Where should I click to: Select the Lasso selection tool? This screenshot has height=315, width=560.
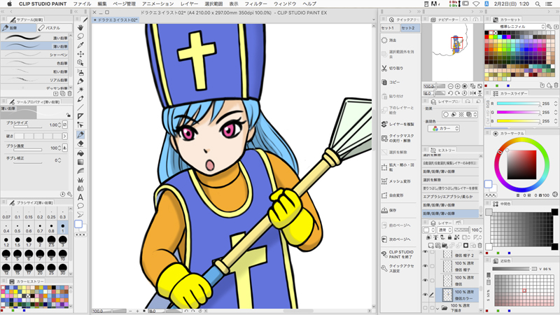80,36
